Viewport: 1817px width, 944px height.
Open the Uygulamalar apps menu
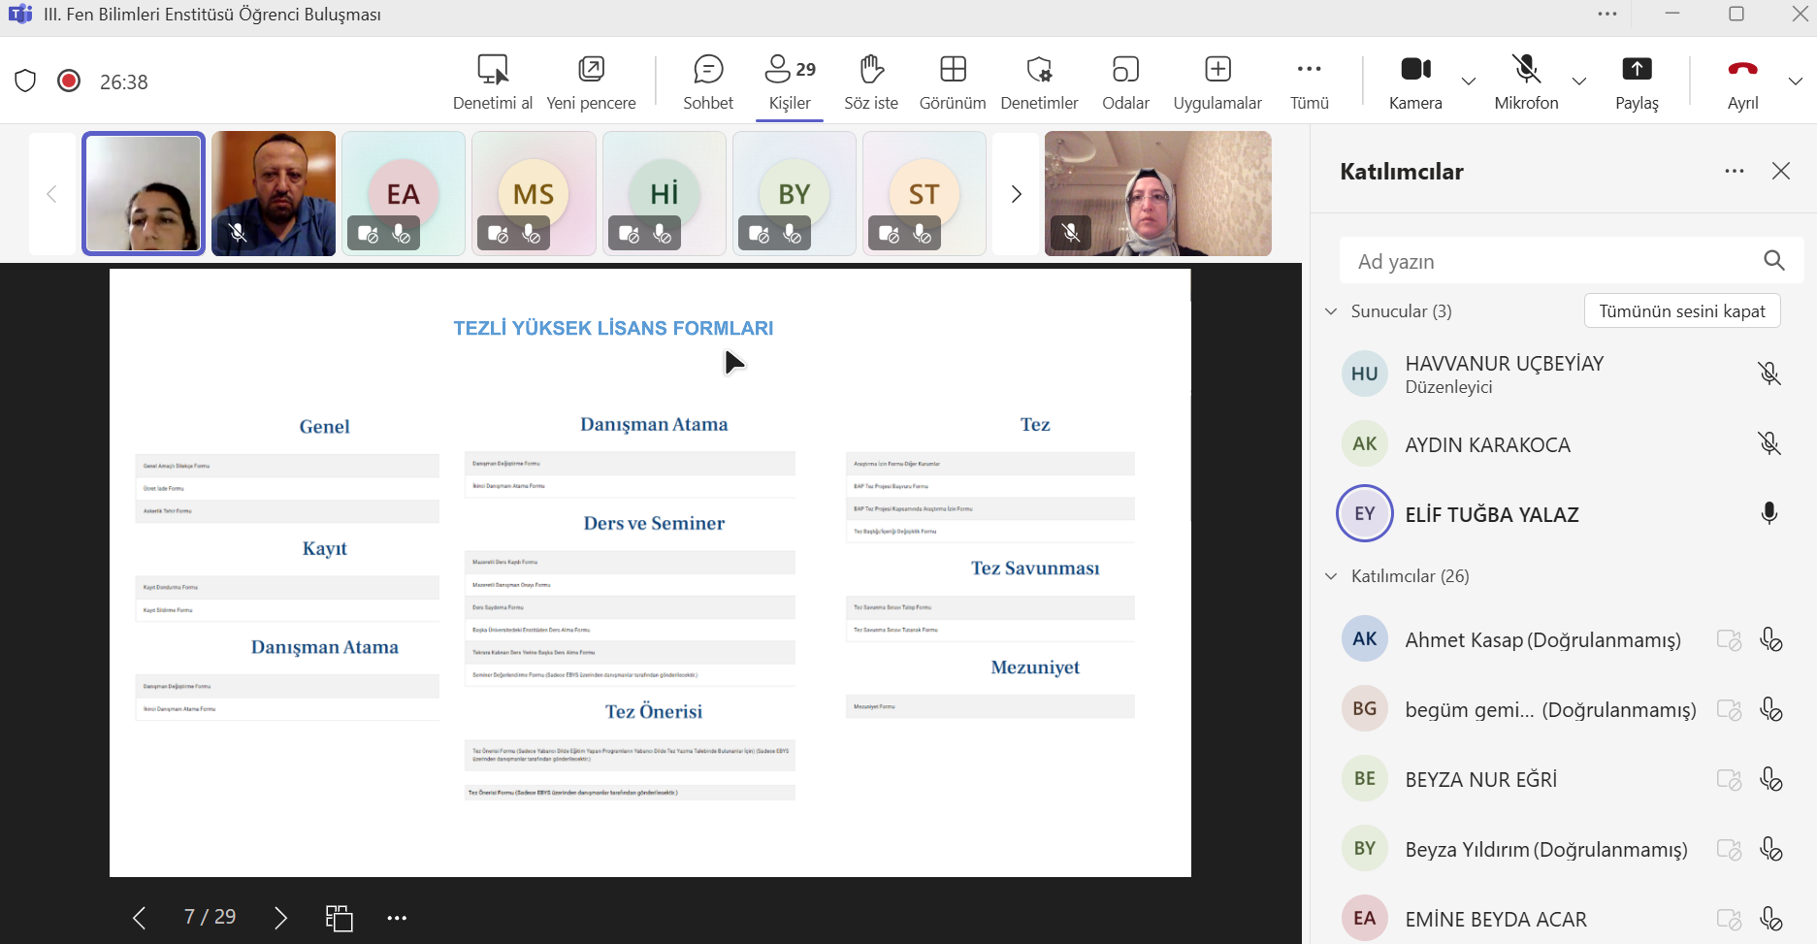(1217, 81)
